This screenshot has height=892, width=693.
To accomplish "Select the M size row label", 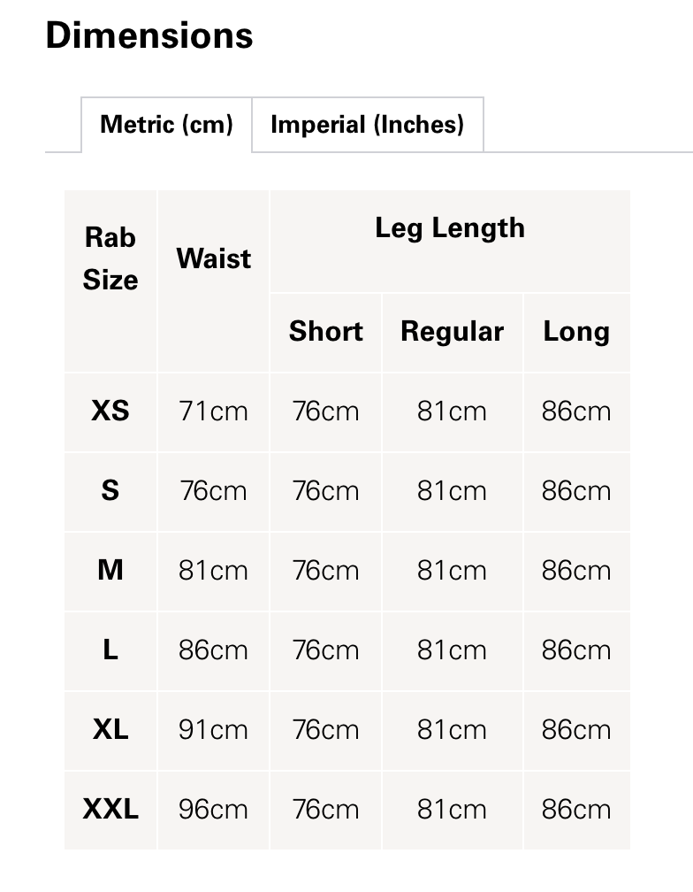I will [x=110, y=570].
